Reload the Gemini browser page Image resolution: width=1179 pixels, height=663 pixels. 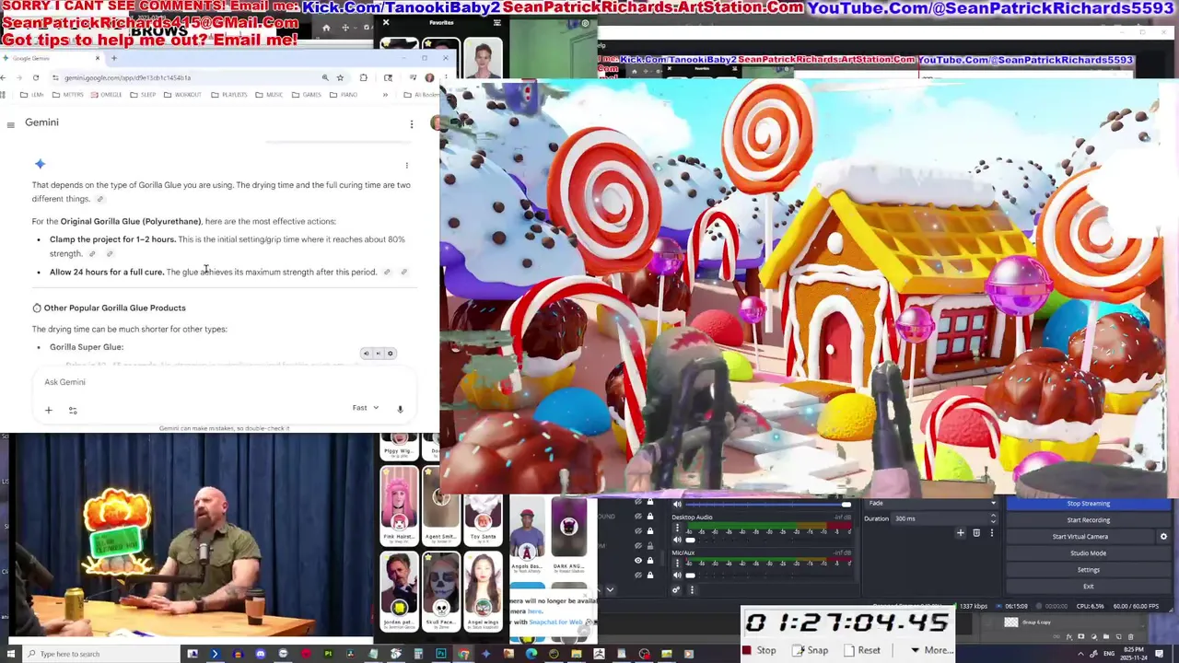[36, 77]
